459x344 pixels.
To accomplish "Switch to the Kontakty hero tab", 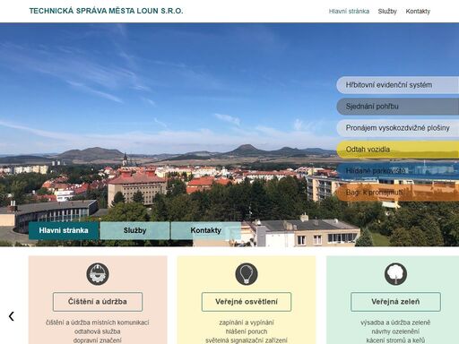I will [206, 230].
